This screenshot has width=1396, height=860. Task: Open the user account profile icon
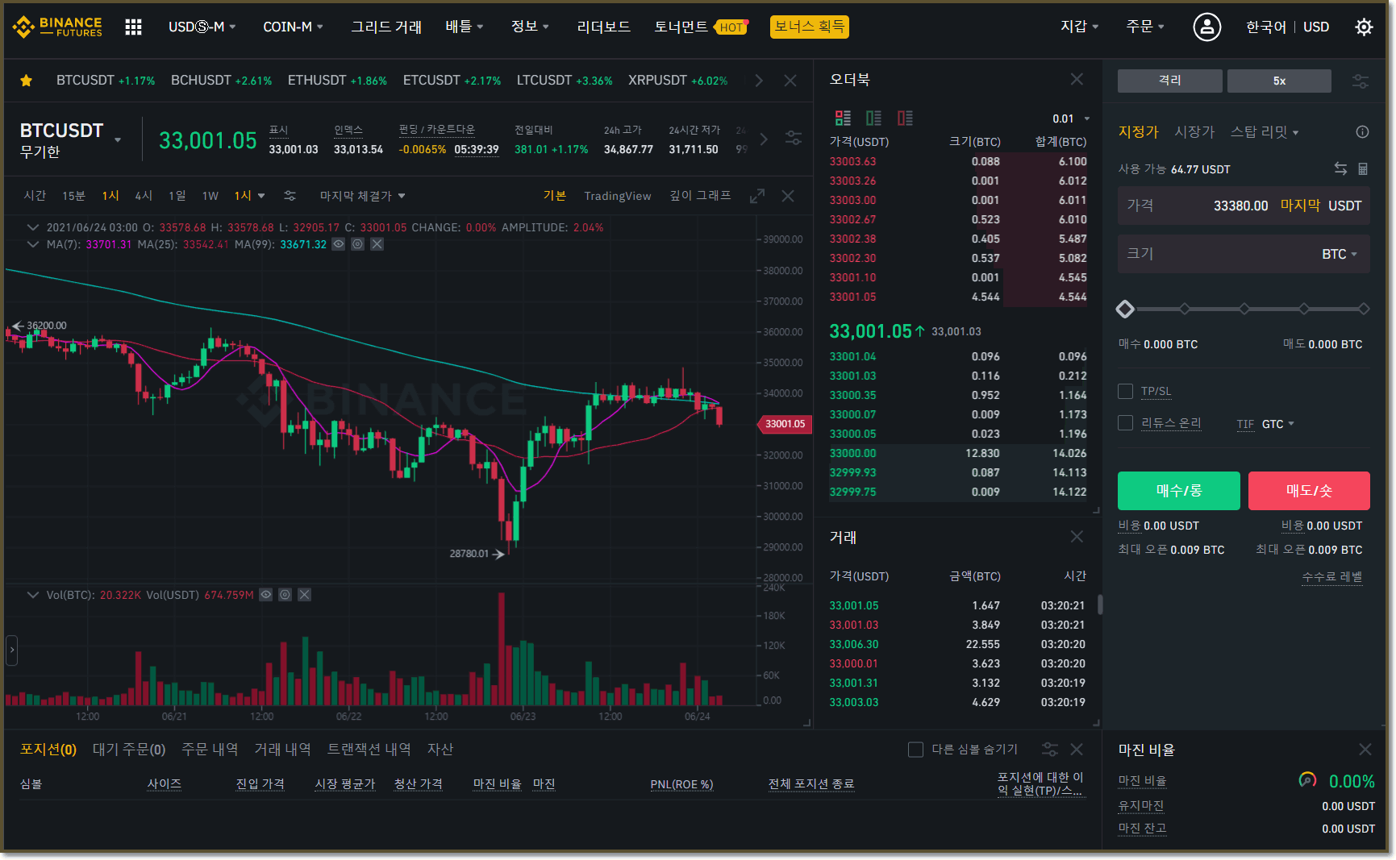coord(1206,27)
